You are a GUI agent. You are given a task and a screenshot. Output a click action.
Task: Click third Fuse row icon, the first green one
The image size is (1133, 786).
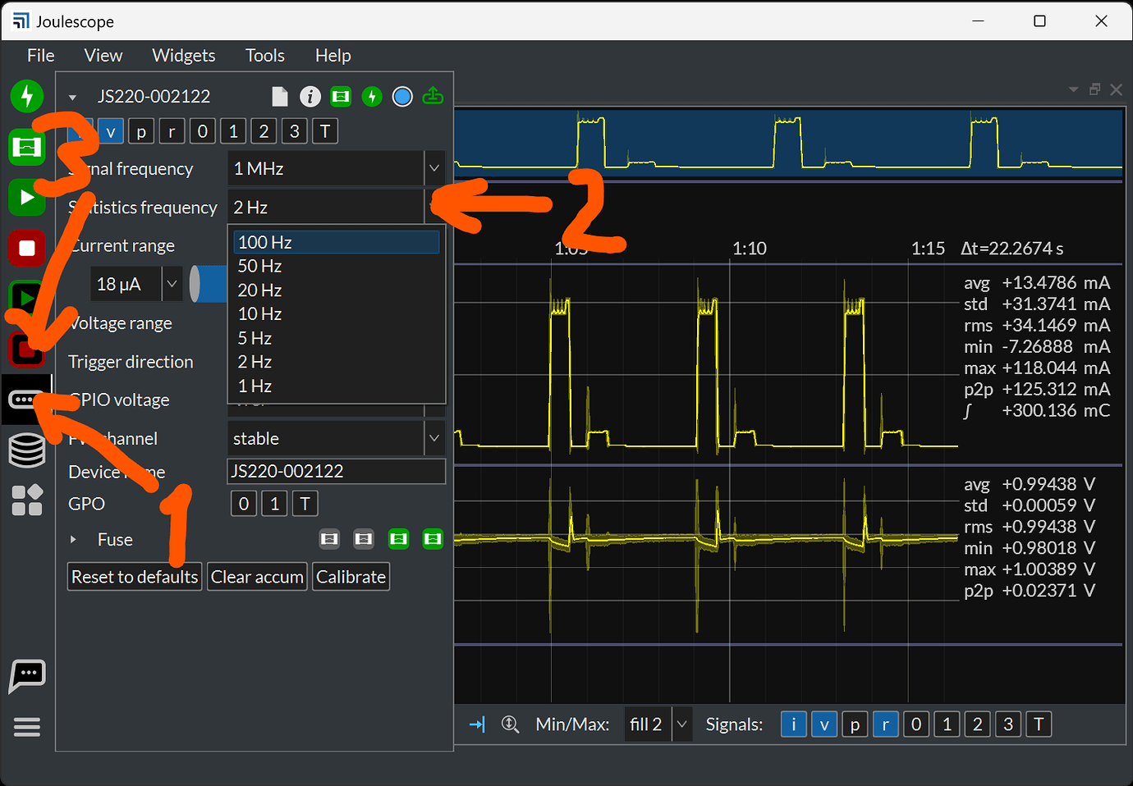pos(398,539)
